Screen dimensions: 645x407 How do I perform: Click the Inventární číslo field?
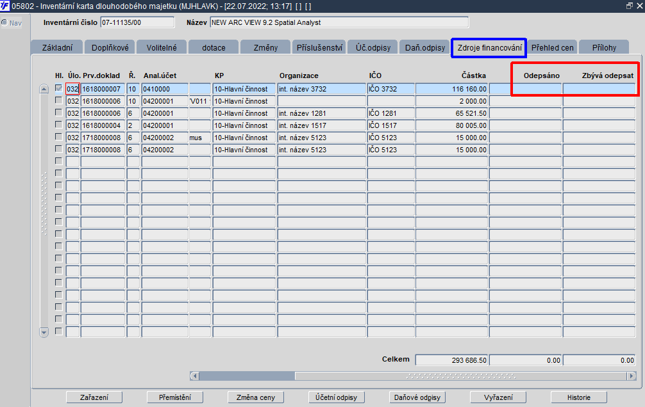[x=137, y=22]
